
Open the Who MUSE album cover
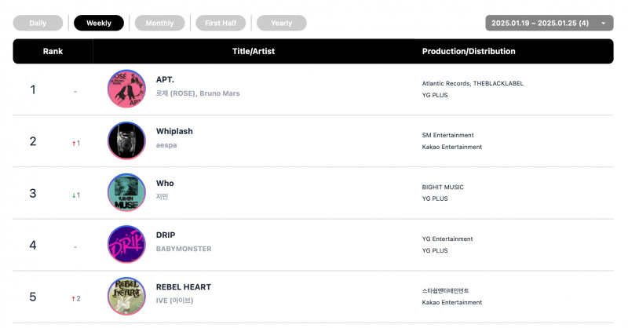pyautogui.click(x=126, y=192)
